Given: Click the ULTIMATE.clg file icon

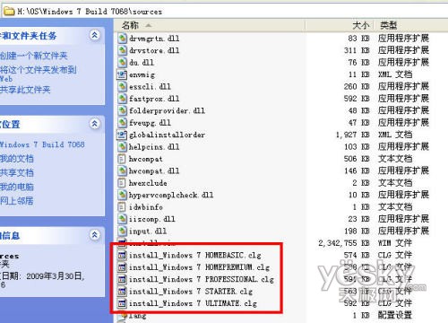Looking at the screenshot, I should pyautogui.click(x=122, y=303).
